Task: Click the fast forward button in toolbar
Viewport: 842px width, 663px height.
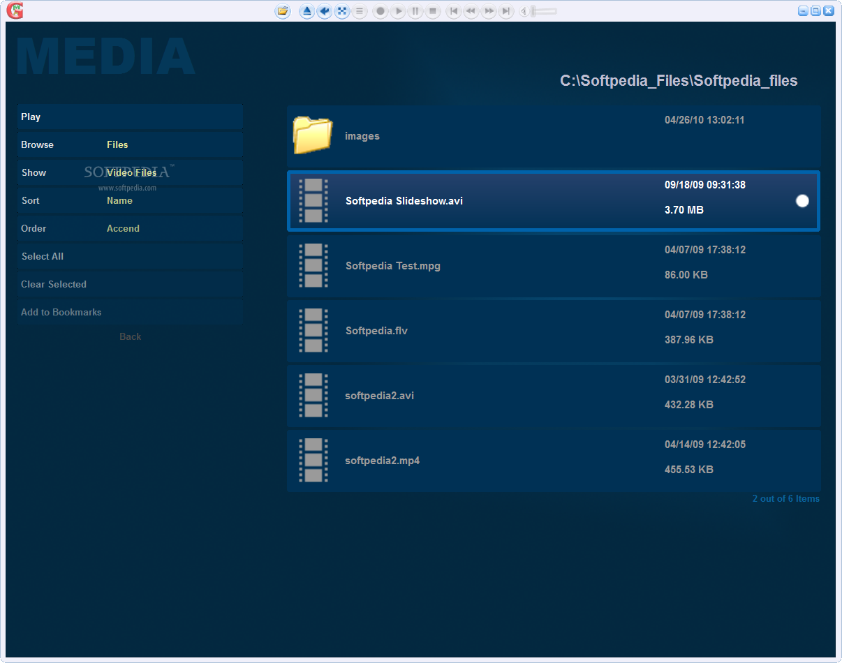Action: pyautogui.click(x=489, y=11)
